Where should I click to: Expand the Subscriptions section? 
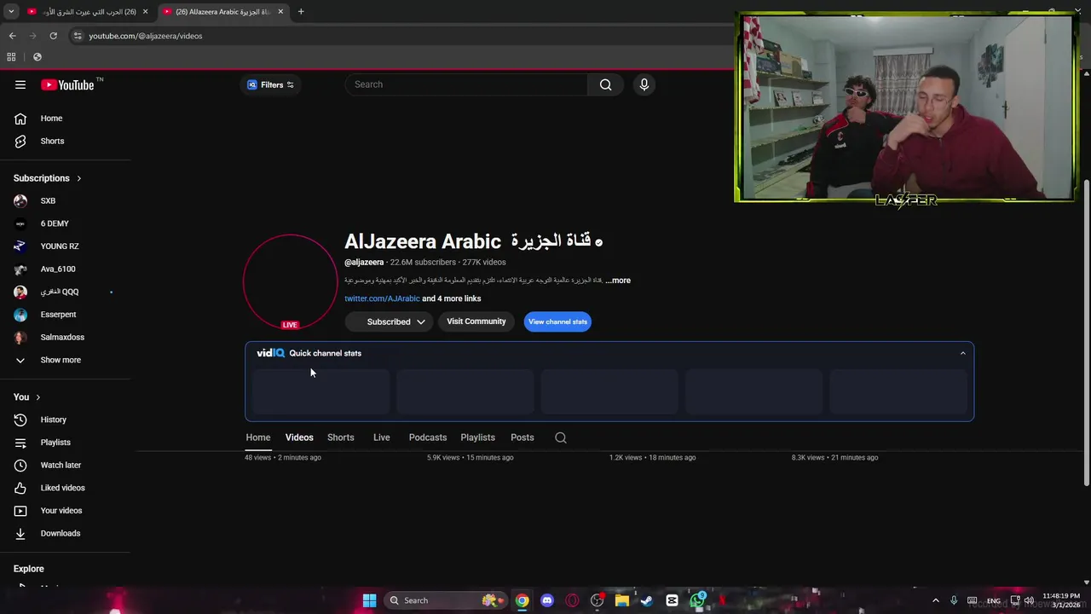(48, 178)
